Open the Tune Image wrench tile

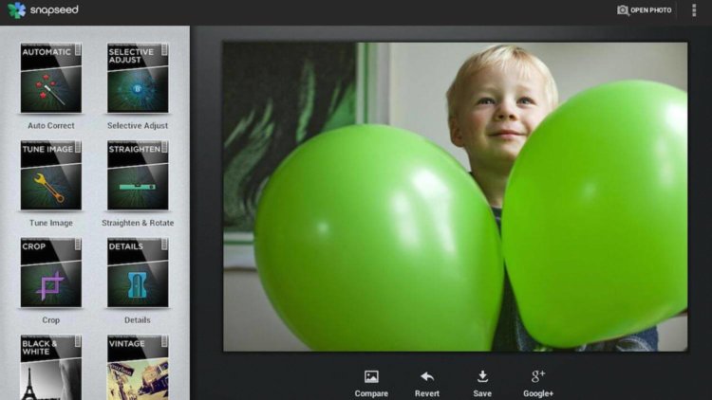tap(51, 175)
